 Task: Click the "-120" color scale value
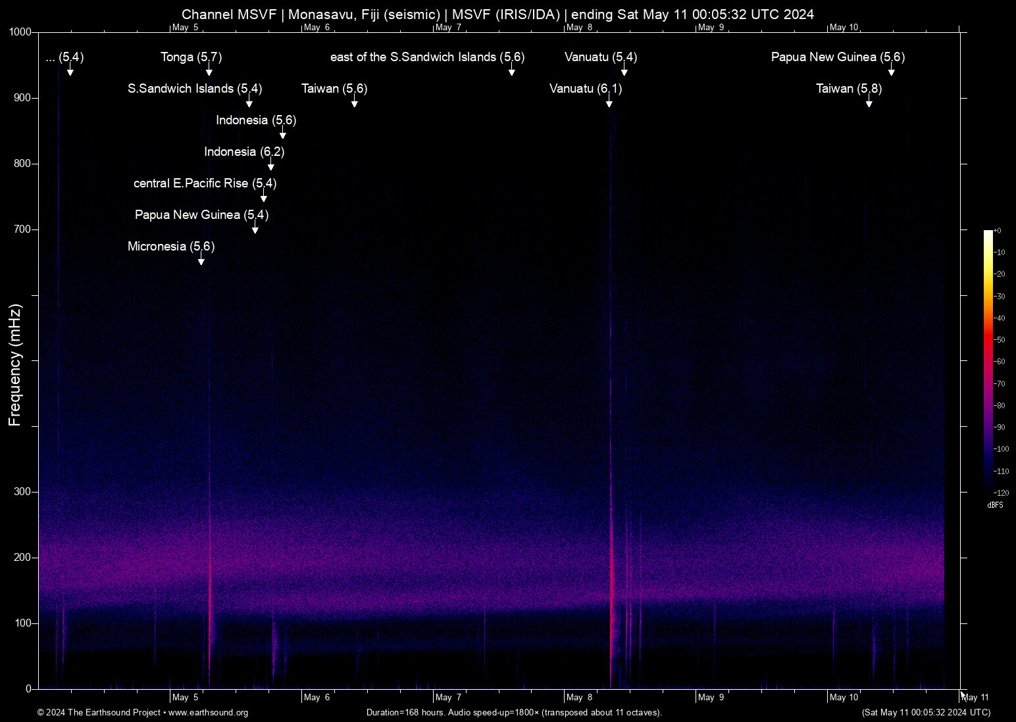pyautogui.click(x=1001, y=493)
